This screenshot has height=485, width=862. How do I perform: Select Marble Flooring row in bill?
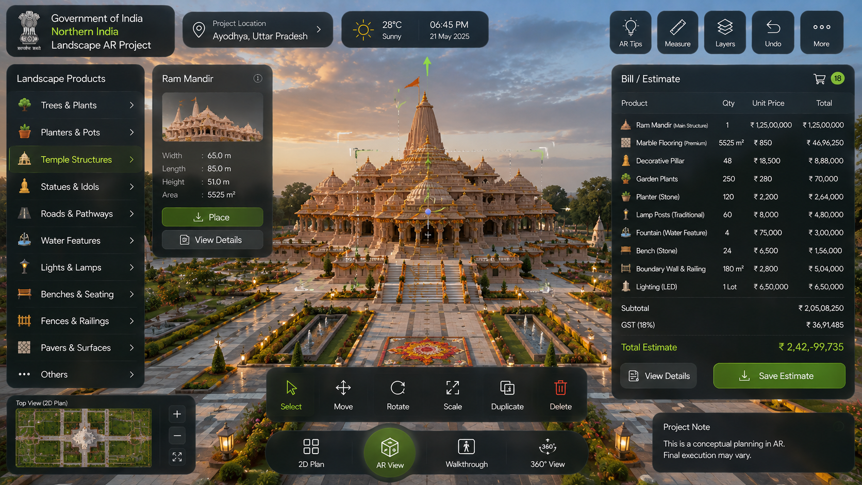coord(732,143)
